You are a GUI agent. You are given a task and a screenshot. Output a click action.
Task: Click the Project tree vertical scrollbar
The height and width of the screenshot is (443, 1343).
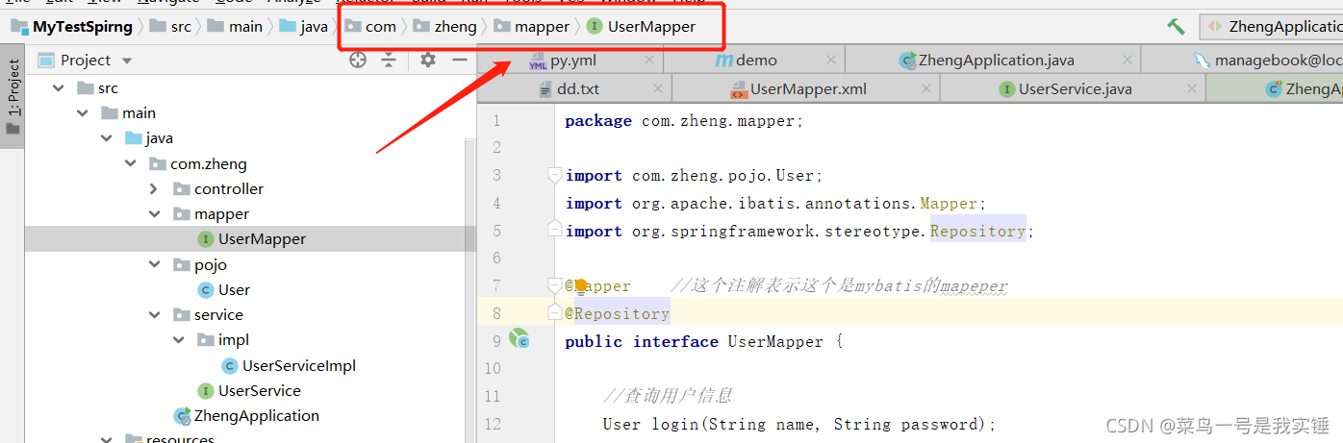click(470, 288)
